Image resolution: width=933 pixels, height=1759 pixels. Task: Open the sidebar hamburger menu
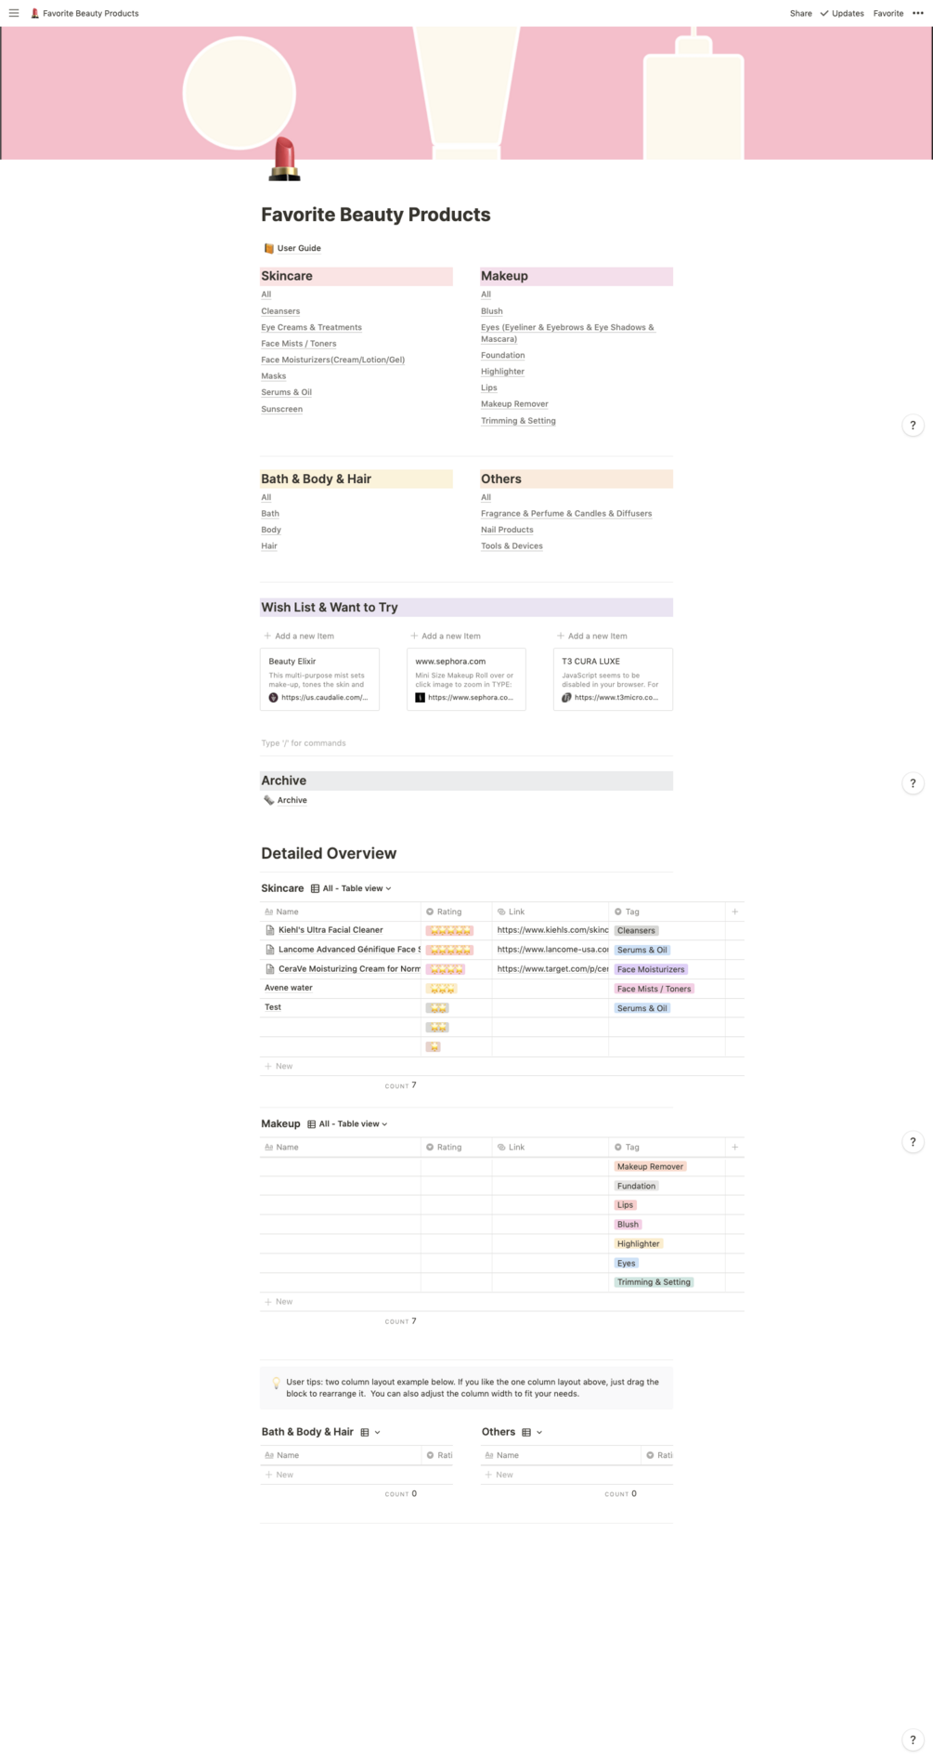pos(14,13)
